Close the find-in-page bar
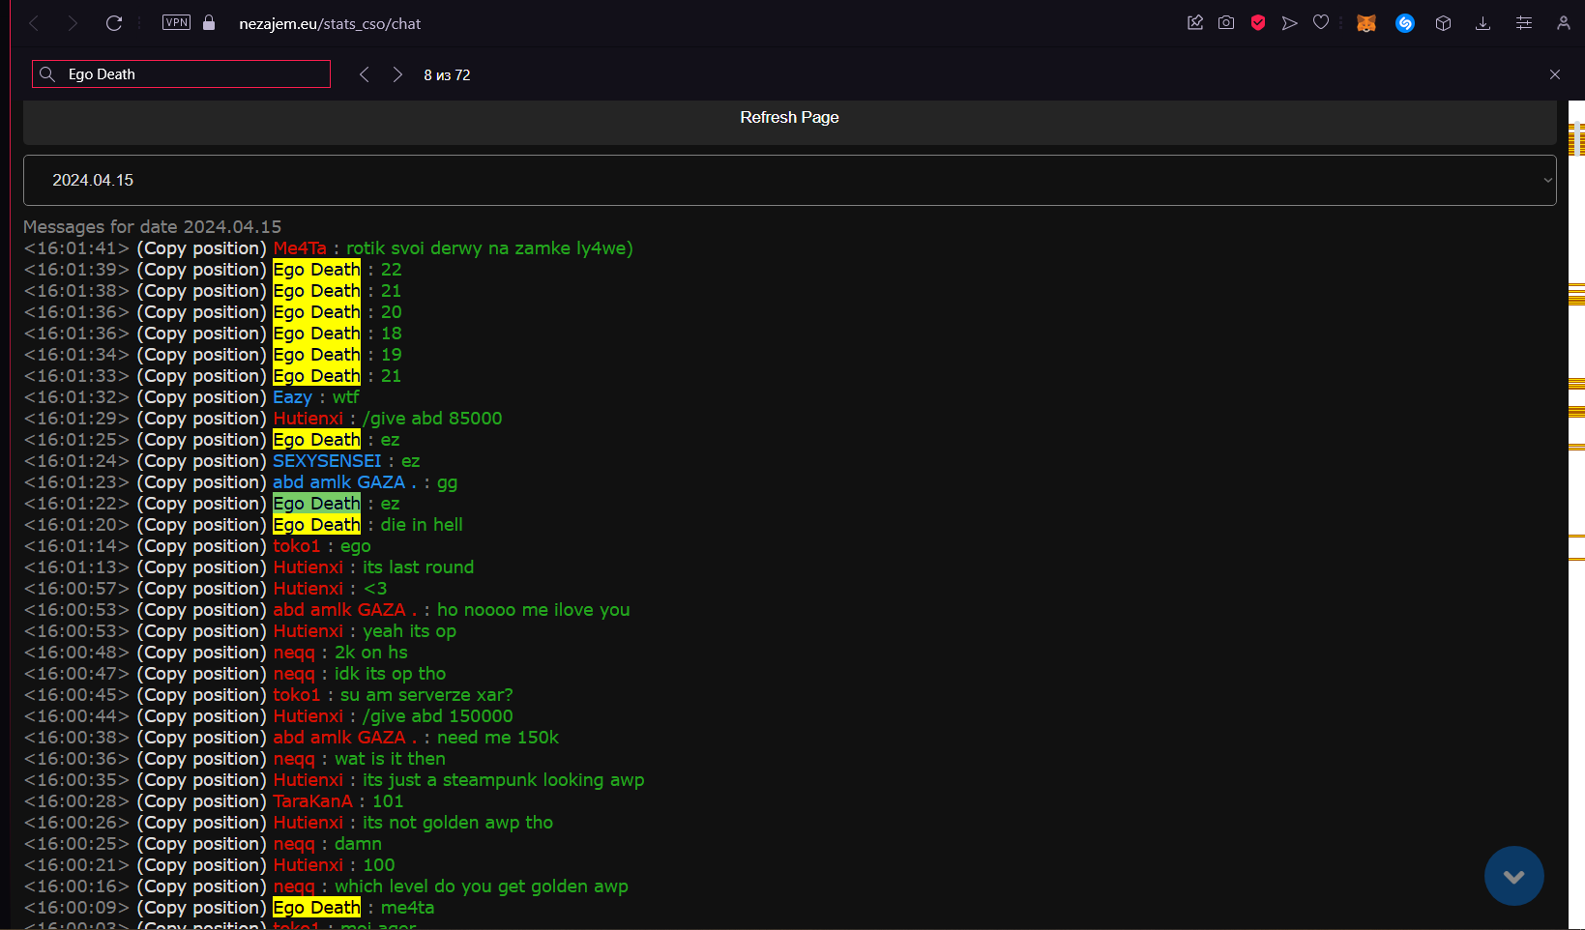Image resolution: width=1585 pixels, height=930 pixels. 1555,74
